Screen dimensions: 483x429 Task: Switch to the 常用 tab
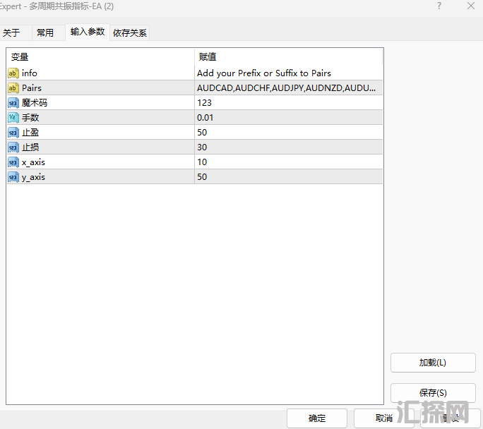tap(45, 32)
